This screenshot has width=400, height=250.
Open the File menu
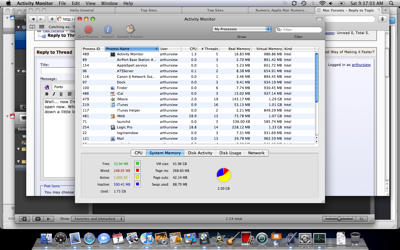click(62, 3)
